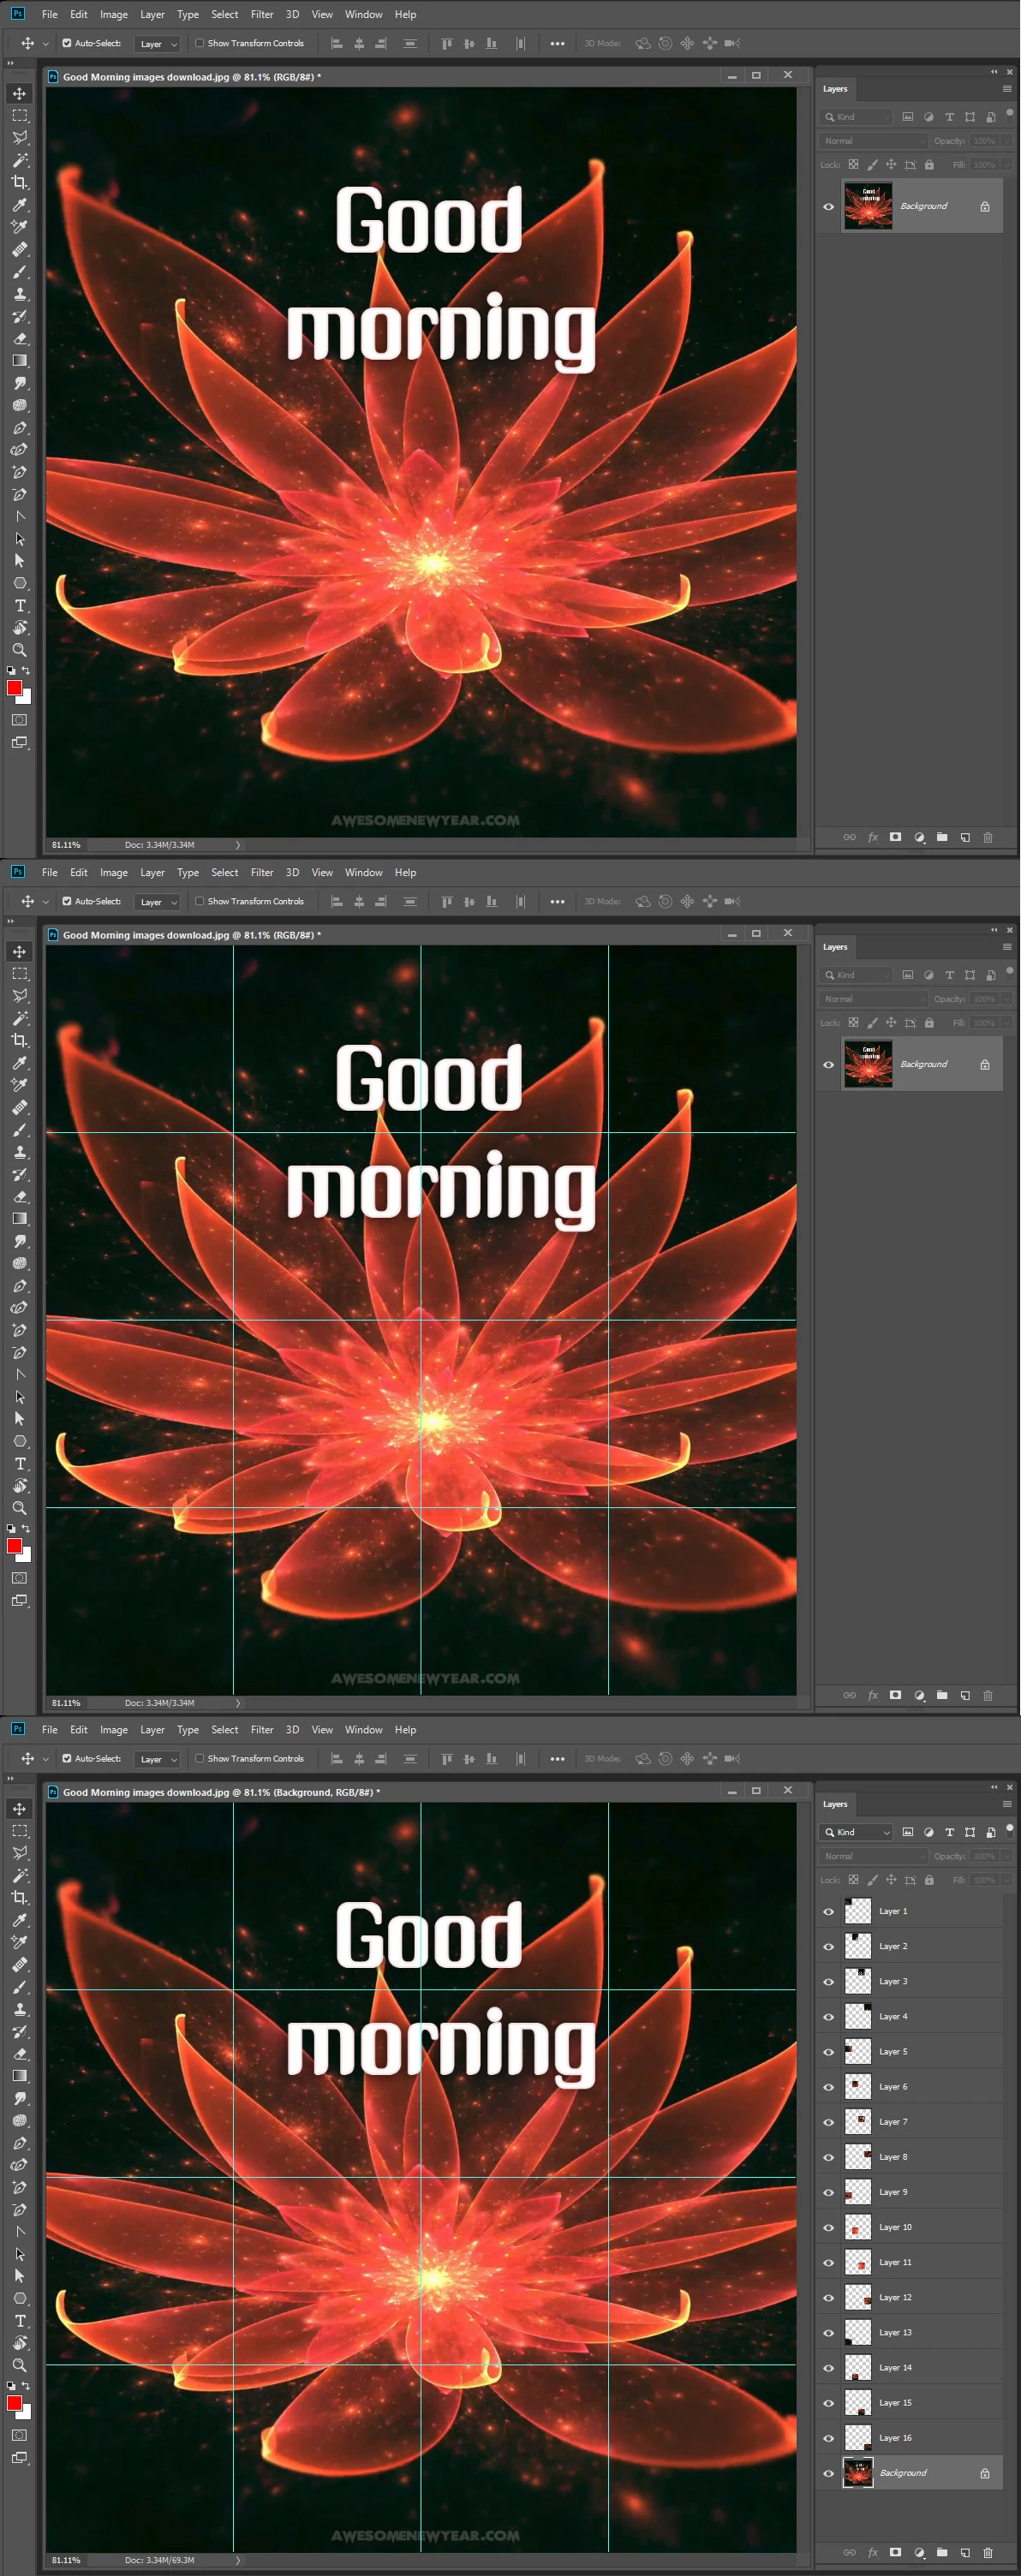Click the status bar arrow beside Doc: 3.34M/69.3M

tap(238, 2560)
